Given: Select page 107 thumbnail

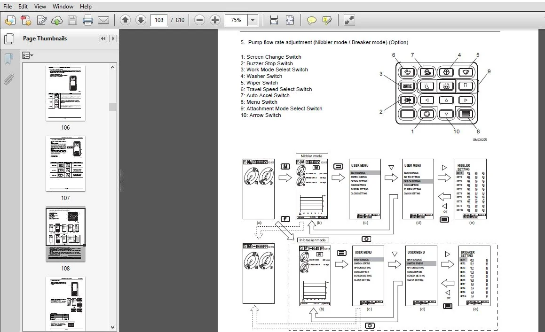Looking at the screenshot, I should pyautogui.click(x=65, y=163).
